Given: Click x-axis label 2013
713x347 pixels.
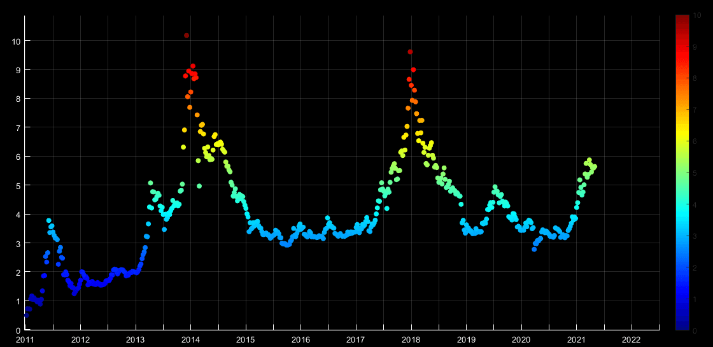Looking at the screenshot, I should (x=136, y=340).
